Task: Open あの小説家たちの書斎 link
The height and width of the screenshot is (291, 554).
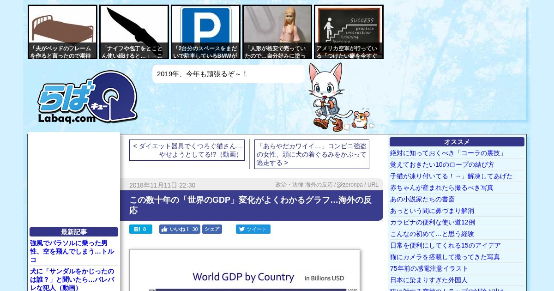Action: [422, 199]
